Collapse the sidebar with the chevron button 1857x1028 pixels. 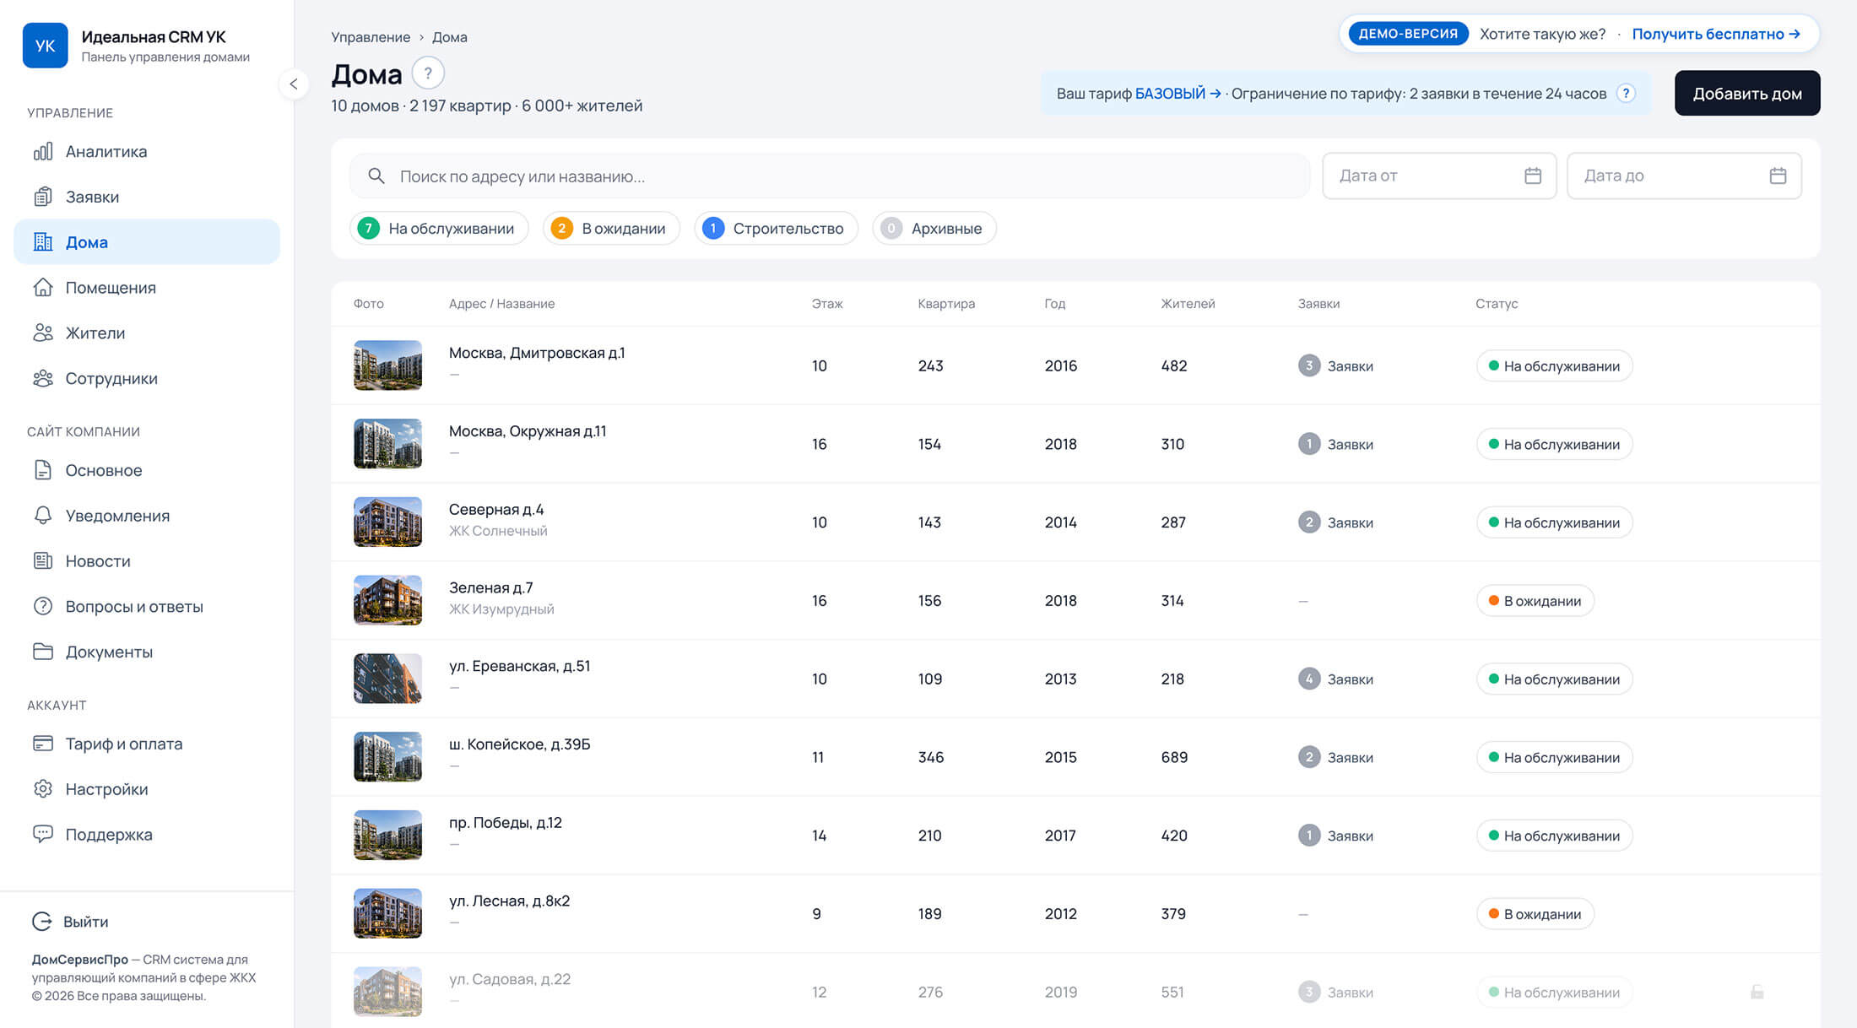click(294, 84)
